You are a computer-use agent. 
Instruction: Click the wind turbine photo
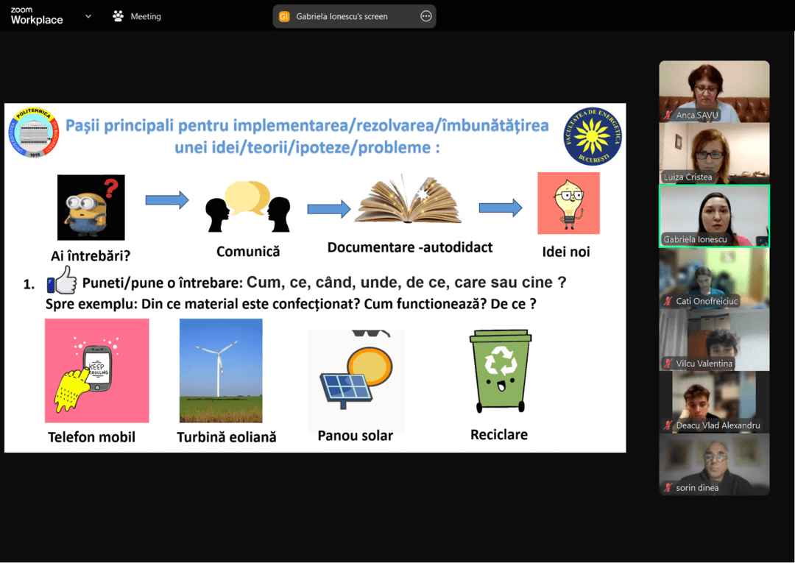tap(220, 370)
